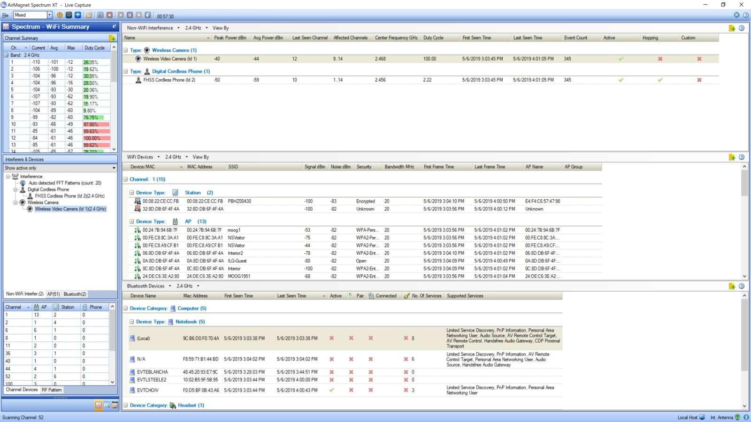Click the grayed stop button in the toolbar
This screenshot has width=751, height=422.
point(139,15)
